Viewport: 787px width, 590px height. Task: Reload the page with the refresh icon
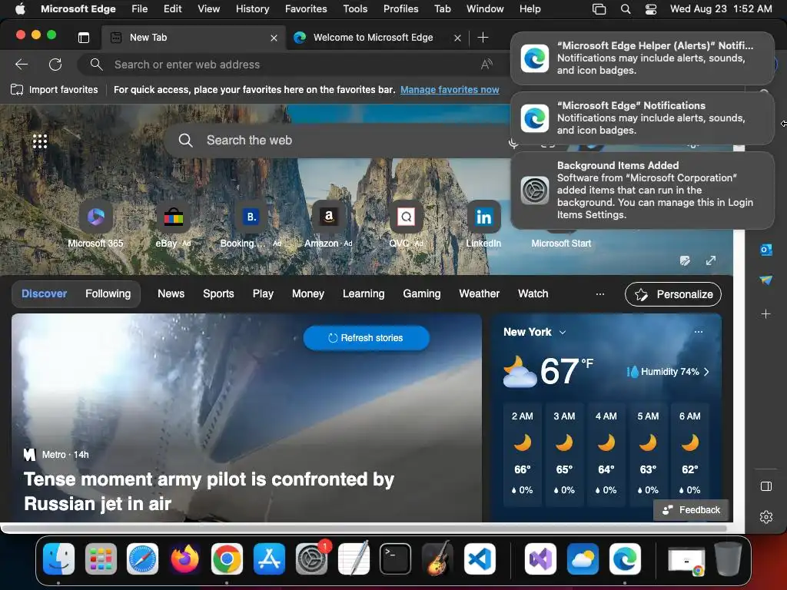[x=55, y=65]
